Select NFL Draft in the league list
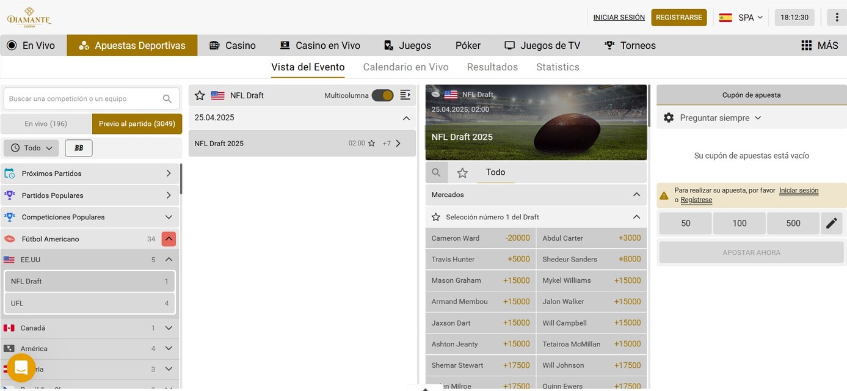 (x=90, y=281)
